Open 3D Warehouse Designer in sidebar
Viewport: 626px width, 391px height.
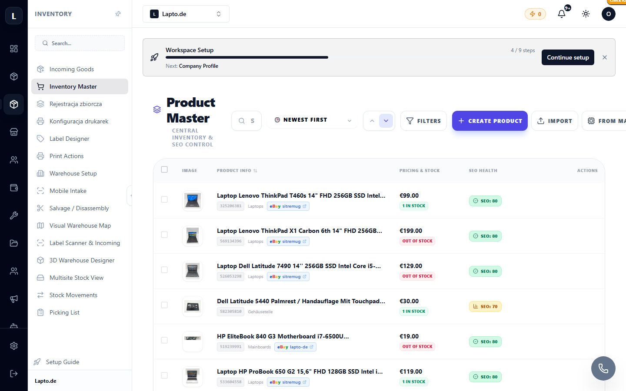80,260
